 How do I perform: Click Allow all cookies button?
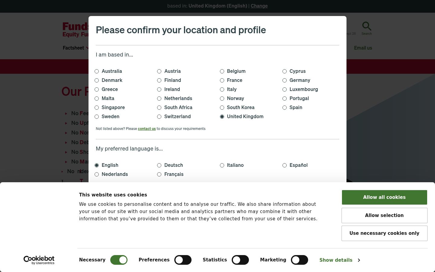[384, 197]
